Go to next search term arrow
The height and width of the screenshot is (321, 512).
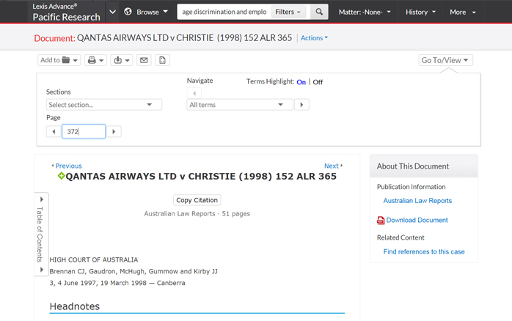click(x=301, y=105)
